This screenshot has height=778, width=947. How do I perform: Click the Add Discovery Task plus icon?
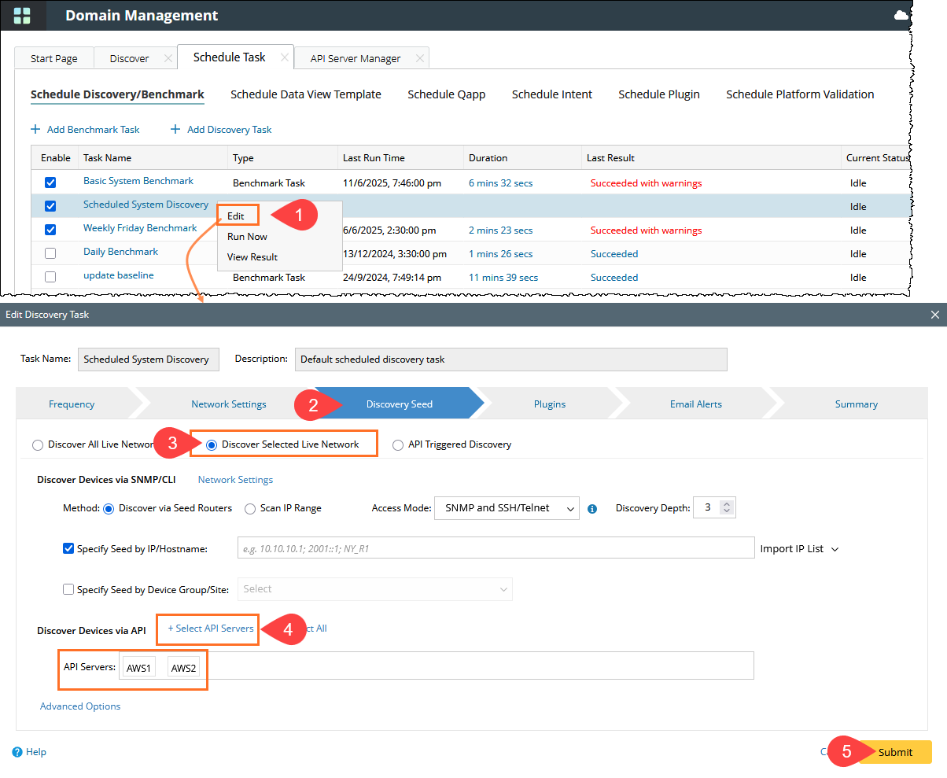pyautogui.click(x=175, y=129)
